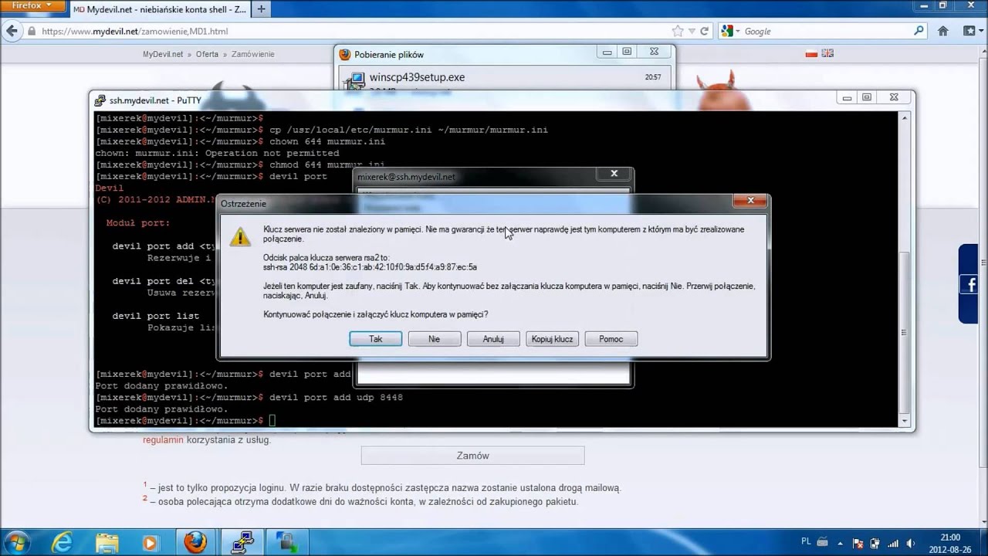Go back with the browser back arrow
This screenshot has width=988, height=556.
(x=12, y=31)
